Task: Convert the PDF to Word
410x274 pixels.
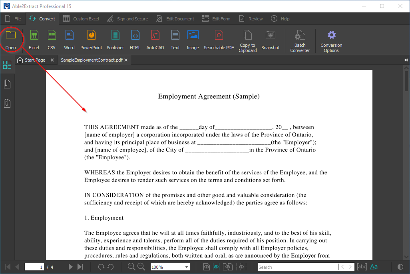Action: (x=69, y=40)
